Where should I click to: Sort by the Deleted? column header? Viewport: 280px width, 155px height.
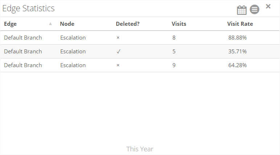[127, 24]
